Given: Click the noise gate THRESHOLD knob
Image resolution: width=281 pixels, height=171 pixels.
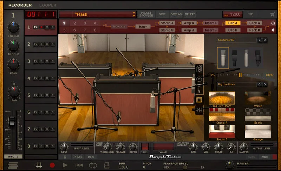Looking at the screenshot, I should tap(107, 147).
